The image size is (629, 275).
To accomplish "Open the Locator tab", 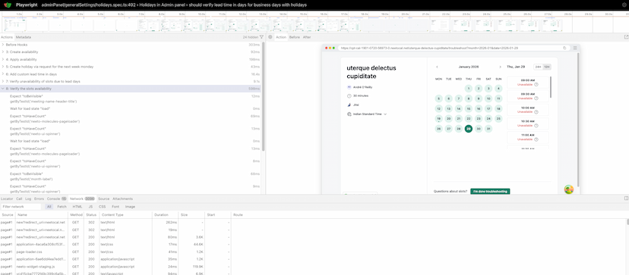I will pyautogui.click(x=7, y=198).
